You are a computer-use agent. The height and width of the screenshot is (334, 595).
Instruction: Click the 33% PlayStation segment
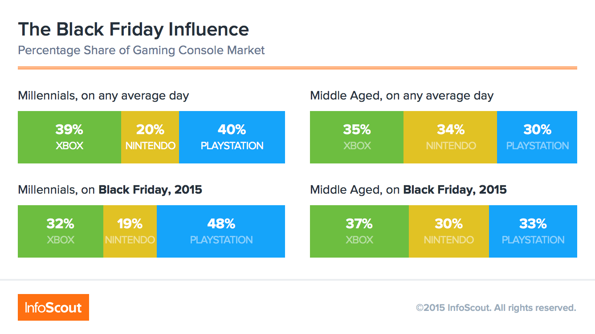pos(533,231)
